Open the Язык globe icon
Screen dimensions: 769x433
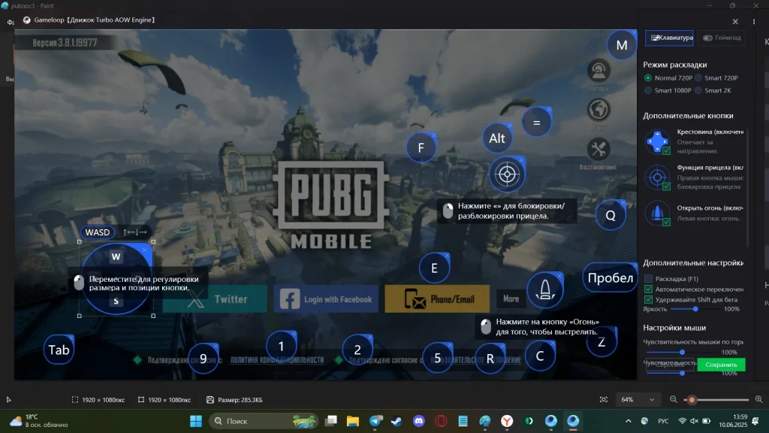599,110
